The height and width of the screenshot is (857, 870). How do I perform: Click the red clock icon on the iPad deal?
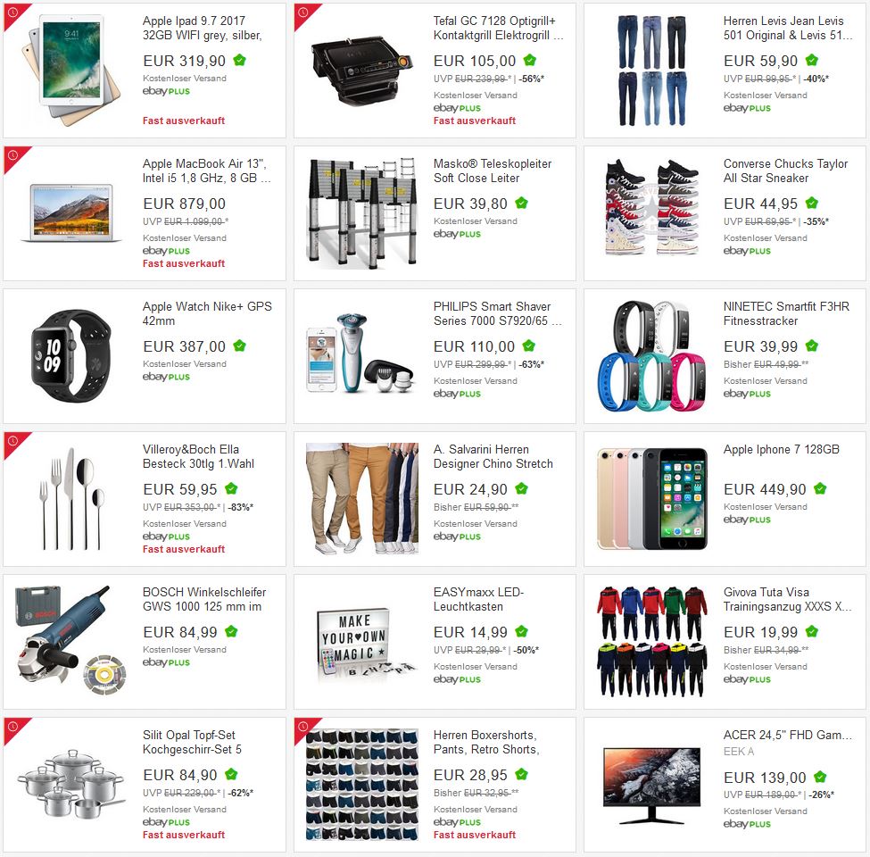[12, 12]
